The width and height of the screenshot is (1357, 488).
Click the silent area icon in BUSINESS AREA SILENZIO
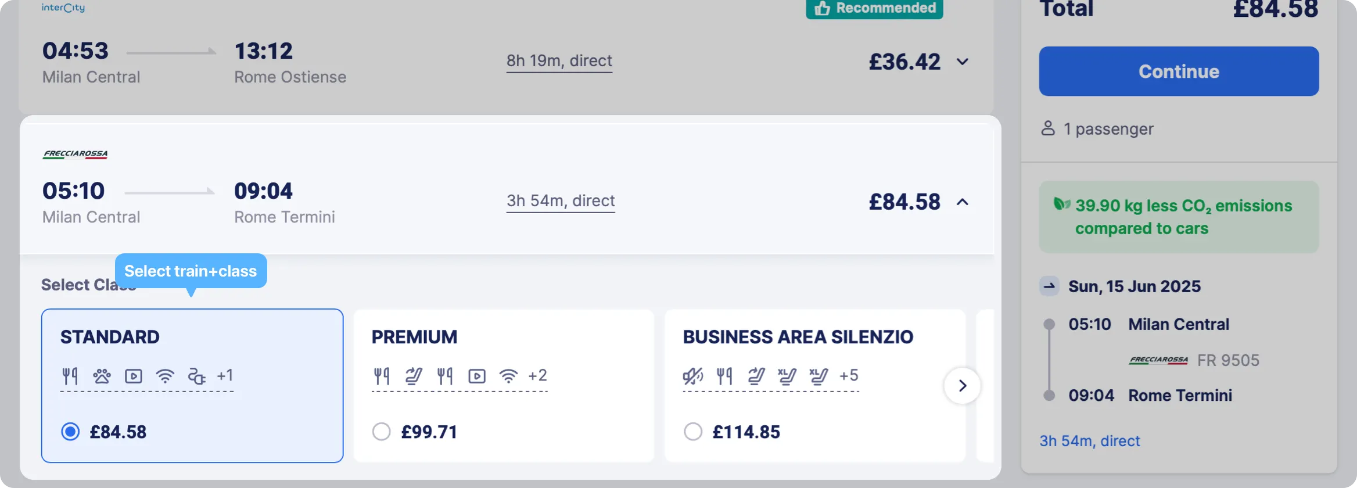click(692, 376)
